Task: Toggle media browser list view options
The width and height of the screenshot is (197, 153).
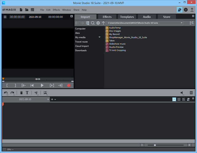Action: click(x=192, y=23)
